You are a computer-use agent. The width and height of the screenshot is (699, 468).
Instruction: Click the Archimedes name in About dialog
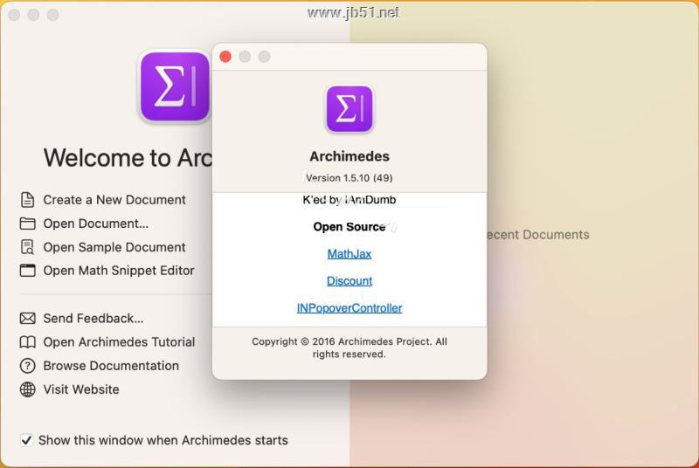point(349,156)
